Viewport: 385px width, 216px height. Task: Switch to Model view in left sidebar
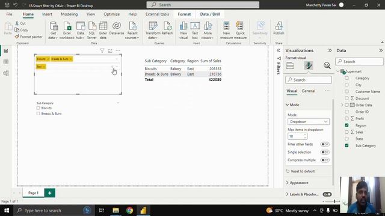pyautogui.click(x=6, y=73)
